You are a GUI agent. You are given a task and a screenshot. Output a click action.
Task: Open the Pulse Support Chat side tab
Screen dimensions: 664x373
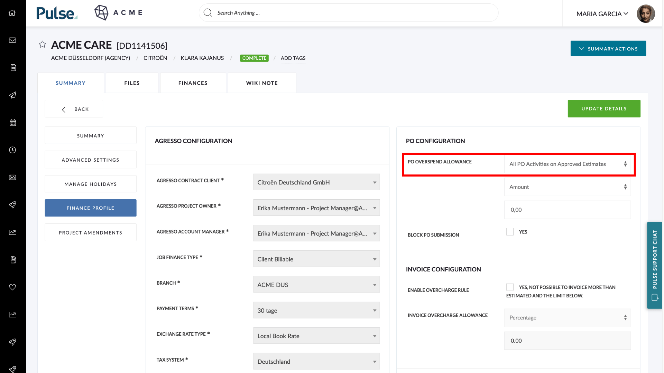pos(654,265)
